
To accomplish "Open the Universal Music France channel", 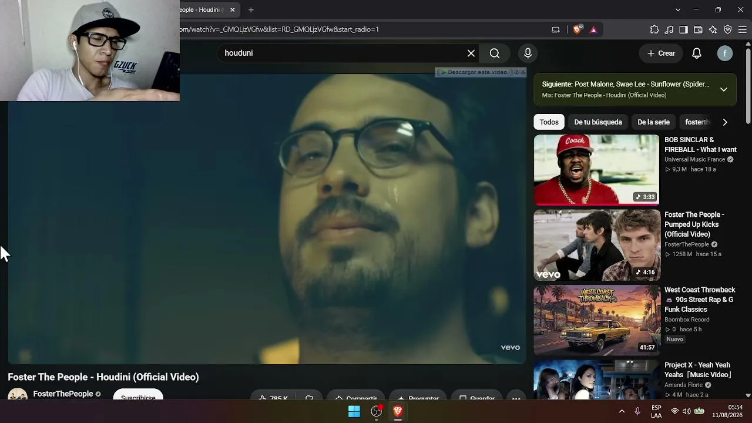I will pyautogui.click(x=694, y=159).
